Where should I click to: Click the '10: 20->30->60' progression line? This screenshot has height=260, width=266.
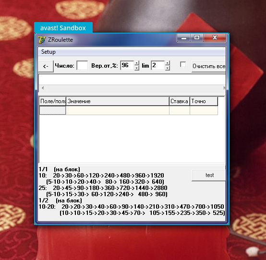101,176
